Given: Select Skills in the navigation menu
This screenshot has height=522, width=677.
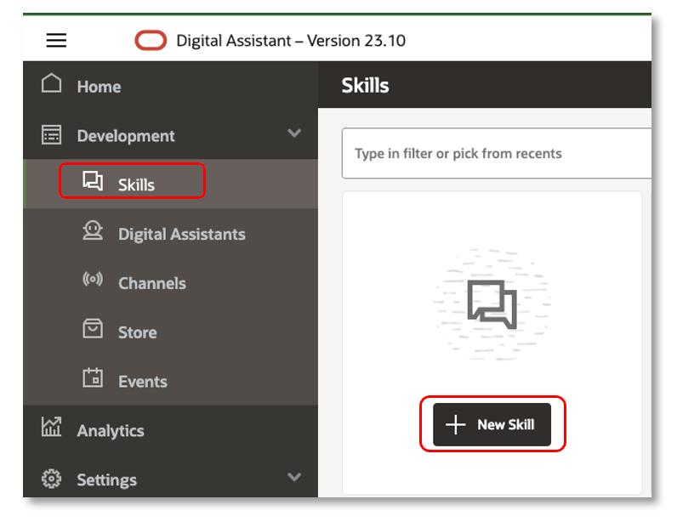Looking at the screenshot, I should click(171, 184).
